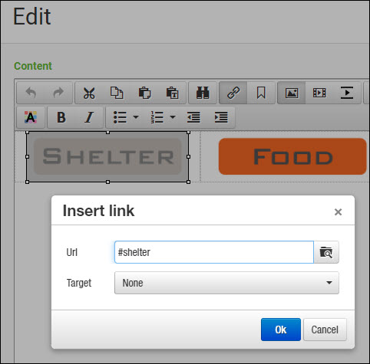
Task: Toggle Bold formatting
Action: (x=61, y=117)
